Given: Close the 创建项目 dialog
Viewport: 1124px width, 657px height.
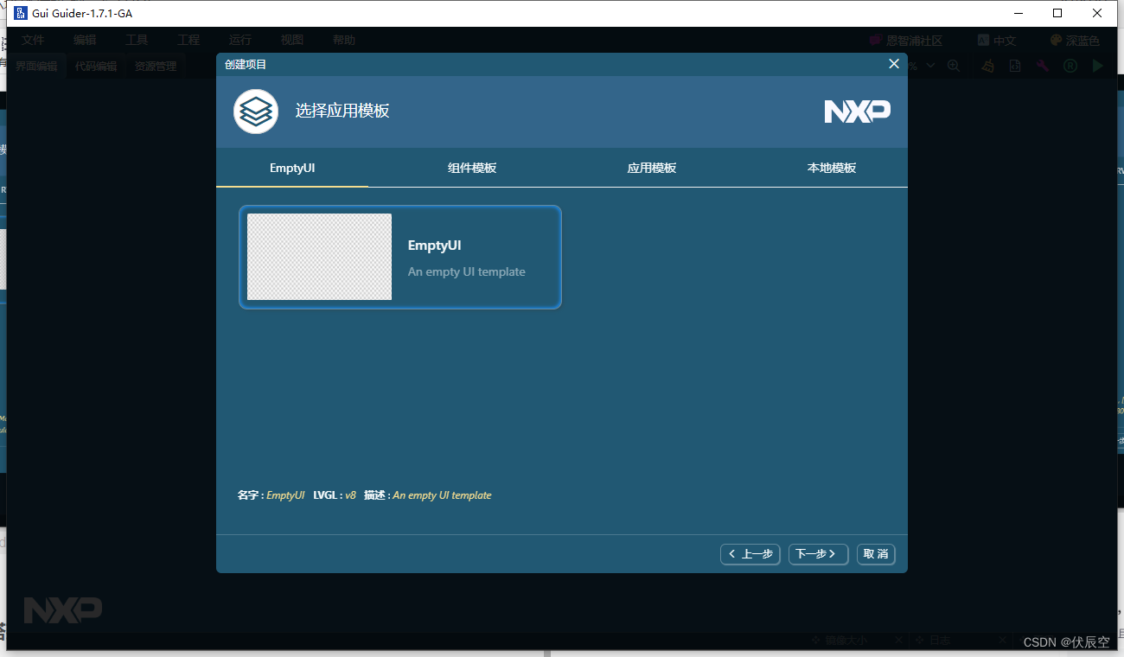Looking at the screenshot, I should (894, 64).
